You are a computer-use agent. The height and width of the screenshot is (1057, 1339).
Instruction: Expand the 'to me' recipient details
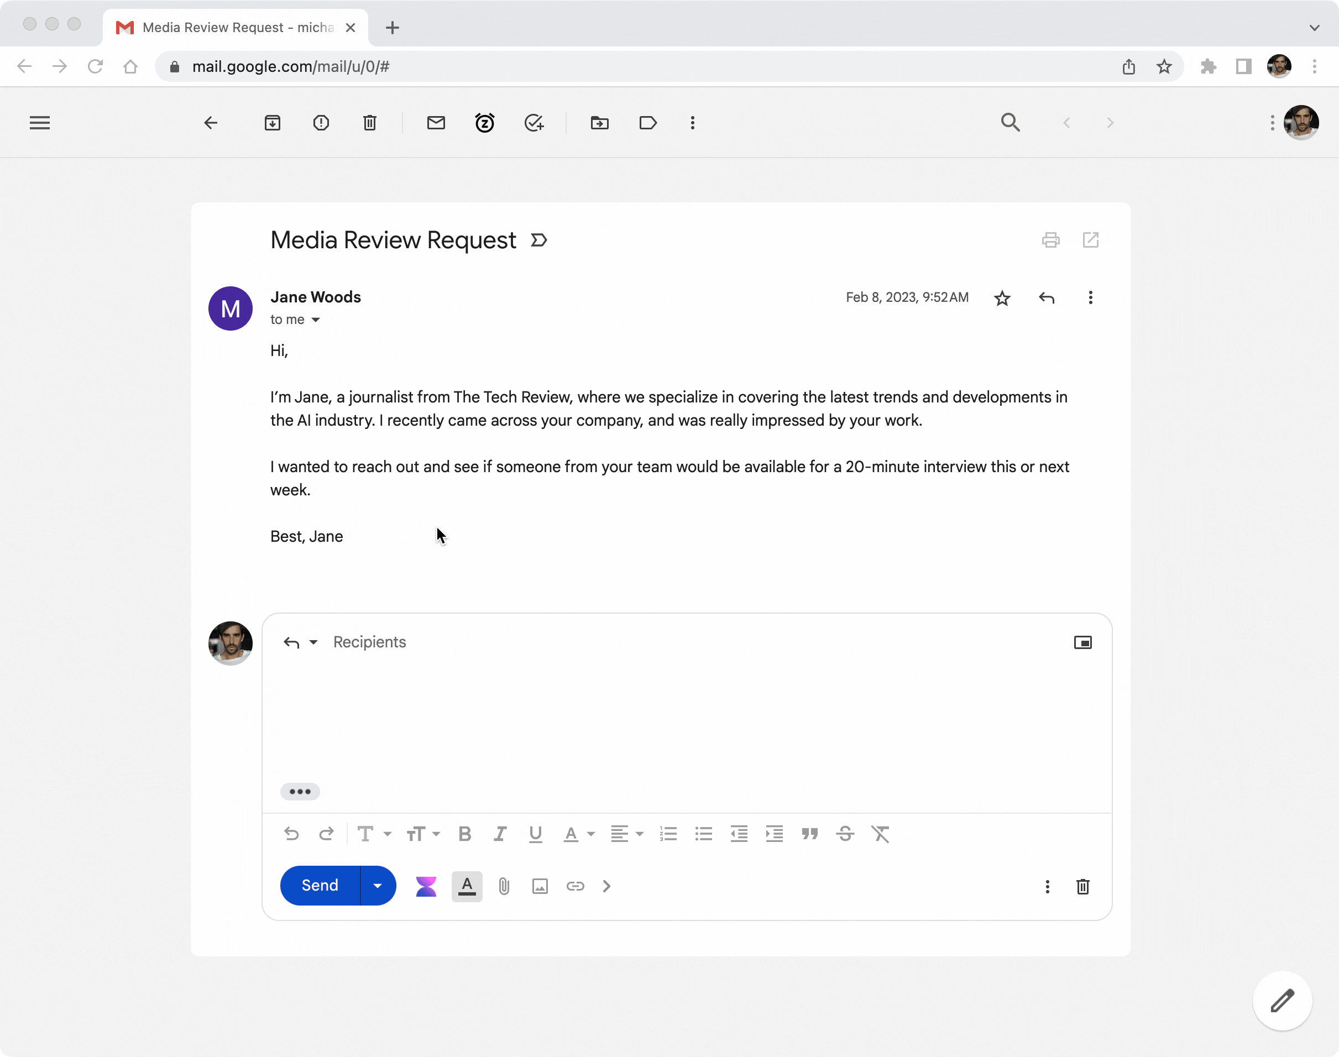[x=317, y=320]
